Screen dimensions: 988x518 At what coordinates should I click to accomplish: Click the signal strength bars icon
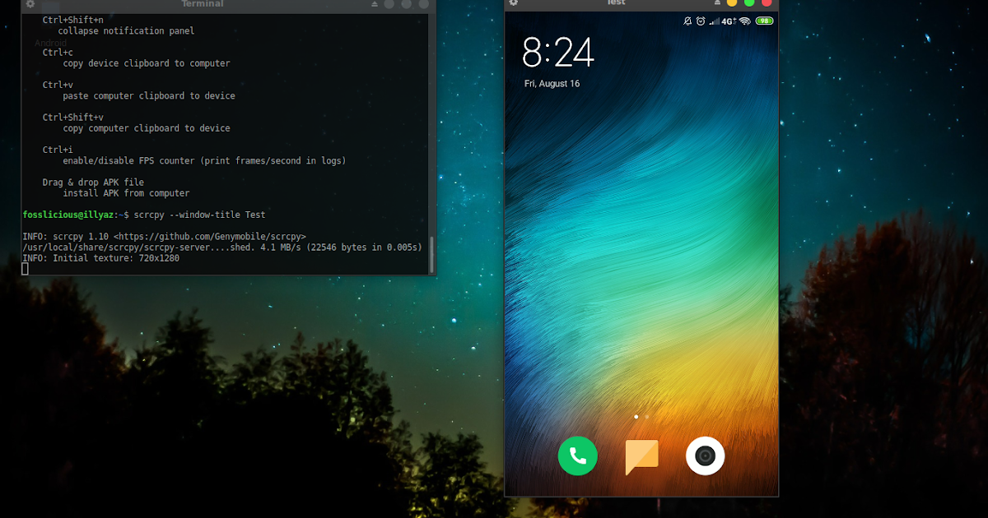[713, 21]
